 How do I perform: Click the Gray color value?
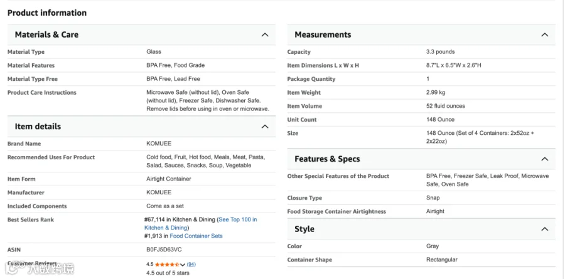pos(433,246)
